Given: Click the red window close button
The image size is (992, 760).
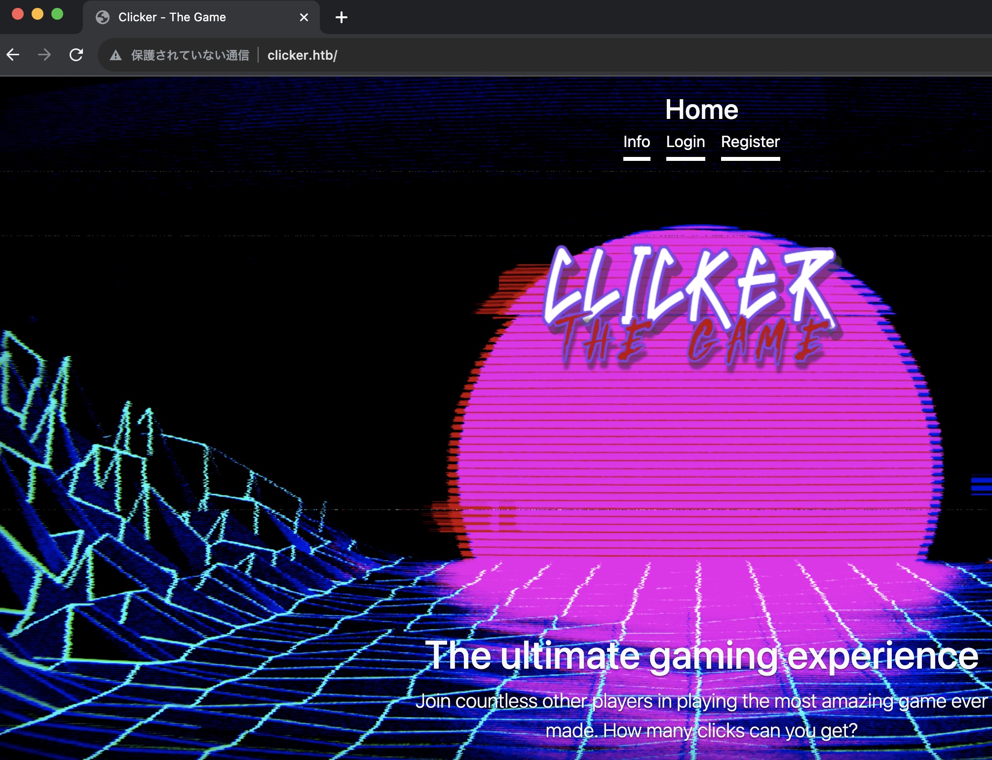Looking at the screenshot, I should (18, 14).
